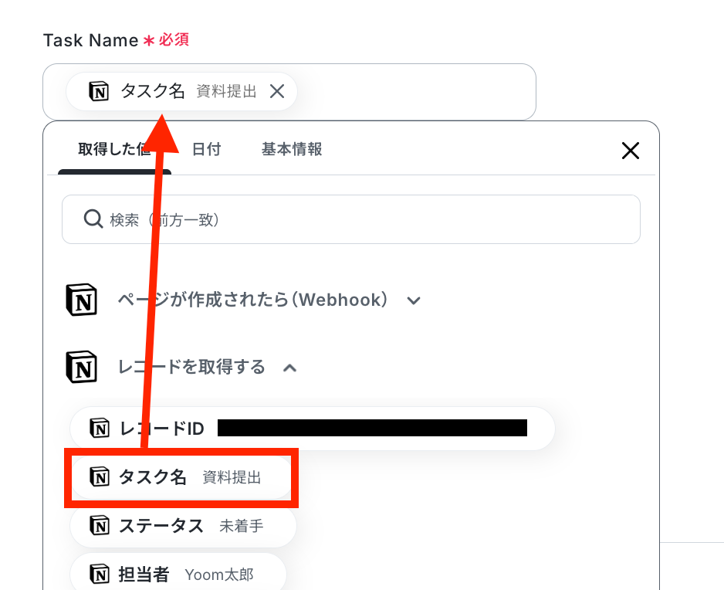Collapse the レコードを取得する section chevron
This screenshot has width=724, height=590.
click(x=290, y=368)
